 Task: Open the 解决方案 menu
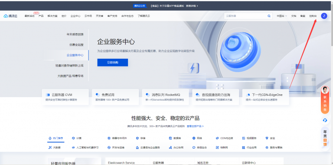pyautogui.click(x=52, y=16)
